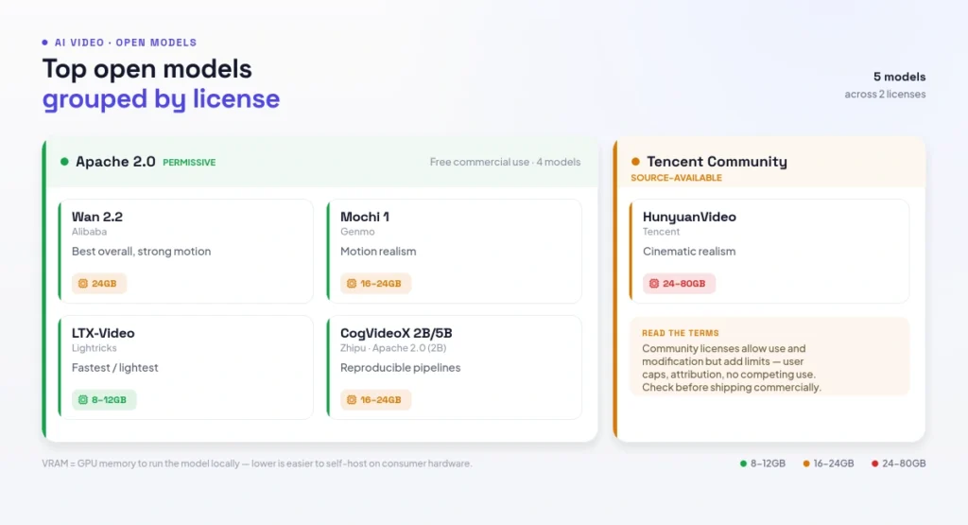Click the community licenses explanation paragraph

click(x=732, y=368)
